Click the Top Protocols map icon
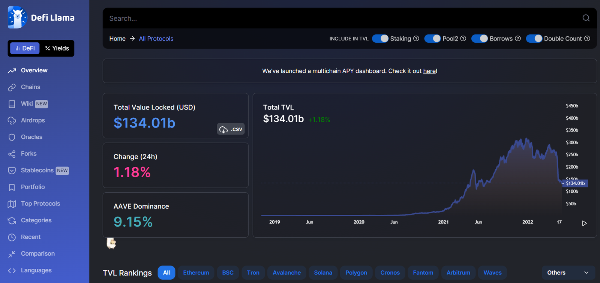The width and height of the screenshot is (600, 283). [12, 204]
